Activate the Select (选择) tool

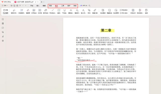click(6, 13)
